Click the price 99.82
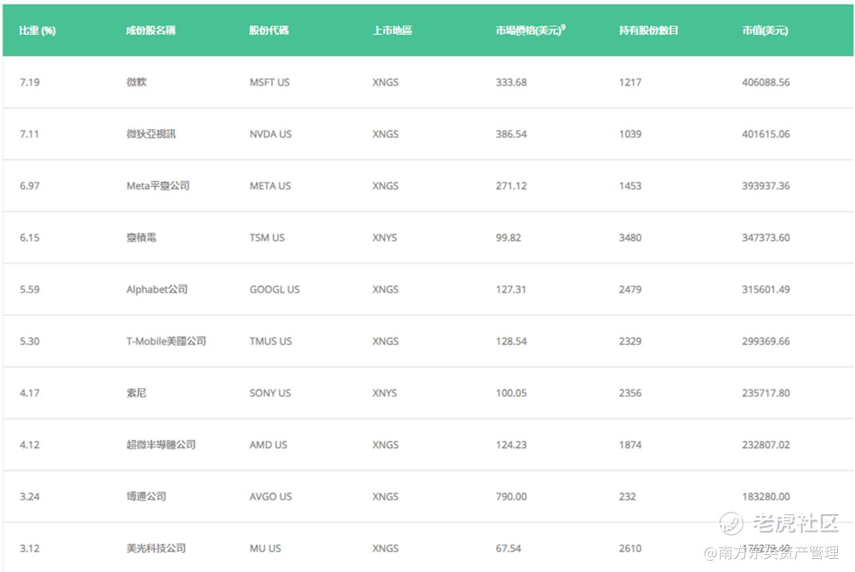The height and width of the screenshot is (572, 855). coord(508,237)
